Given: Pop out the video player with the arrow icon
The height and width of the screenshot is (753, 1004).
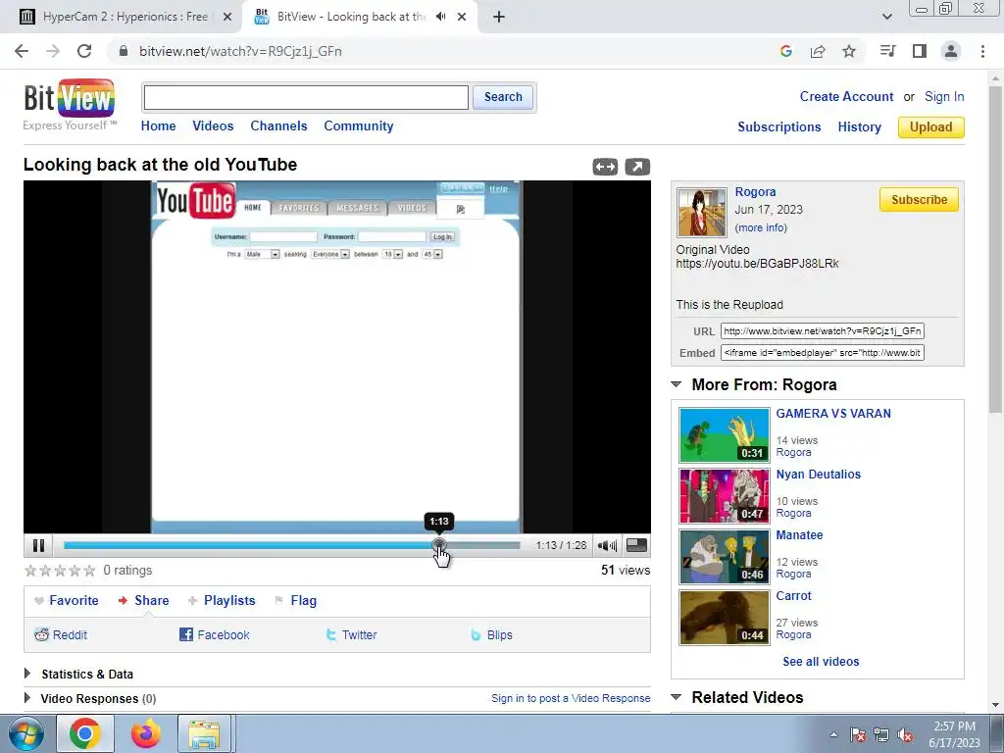Looking at the screenshot, I should [x=637, y=167].
